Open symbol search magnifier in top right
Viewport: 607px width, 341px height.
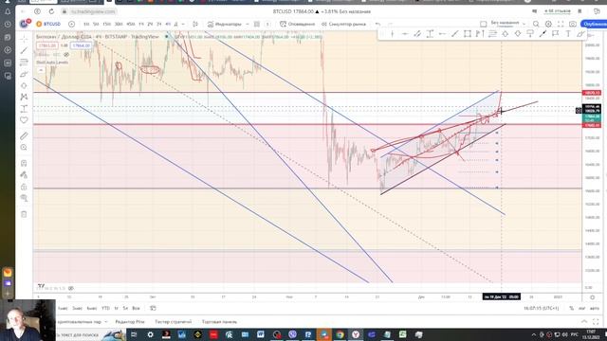536,24
